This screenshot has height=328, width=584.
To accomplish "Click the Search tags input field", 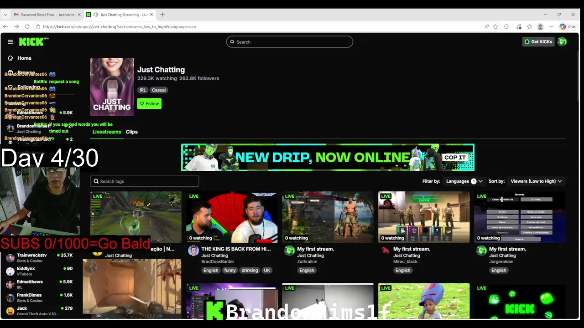I will pyautogui.click(x=144, y=181).
